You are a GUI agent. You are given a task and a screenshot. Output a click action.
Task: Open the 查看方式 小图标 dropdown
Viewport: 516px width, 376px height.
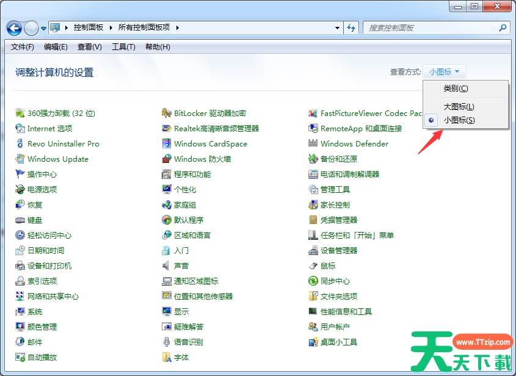[445, 71]
